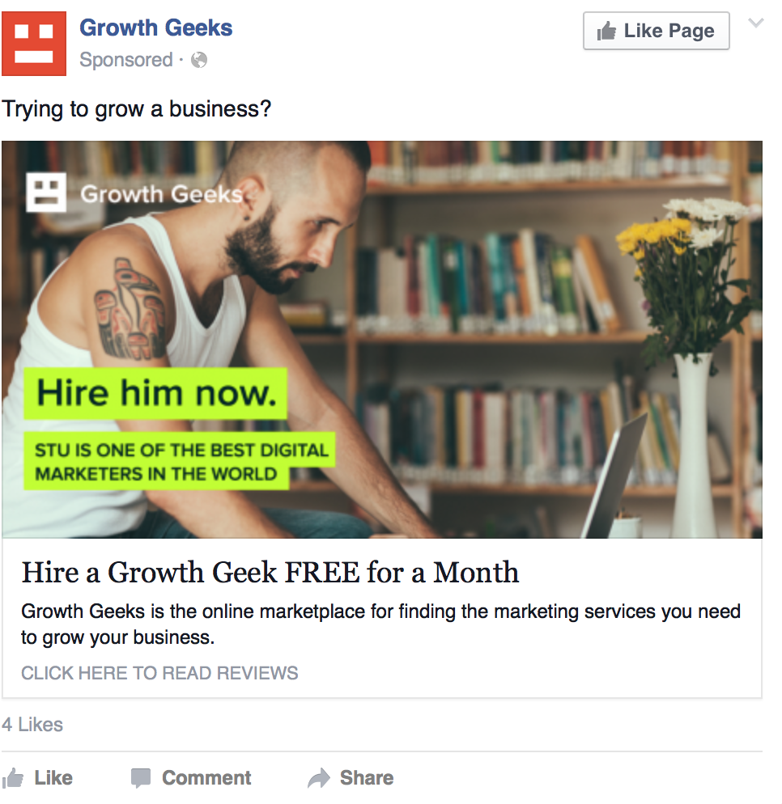Click white Growth Geeks logo inside ad image
The image size is (782, 804).
pyautogui.click(x=46, y=193)
